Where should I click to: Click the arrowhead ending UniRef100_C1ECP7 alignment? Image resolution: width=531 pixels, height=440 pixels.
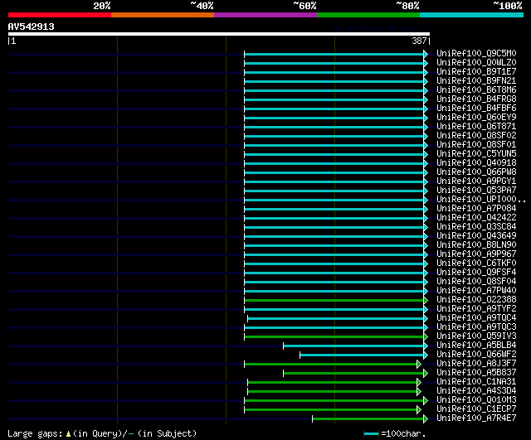click(x=419, y=410)
